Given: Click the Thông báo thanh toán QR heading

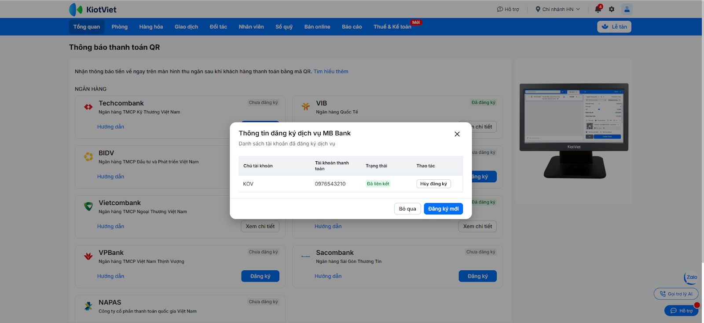Looking at the screenshot, I should pyautogui.click(x=114, y=47).
